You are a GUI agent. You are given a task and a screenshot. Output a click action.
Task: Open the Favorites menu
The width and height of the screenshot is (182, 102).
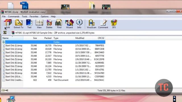[x=34, y=16]
